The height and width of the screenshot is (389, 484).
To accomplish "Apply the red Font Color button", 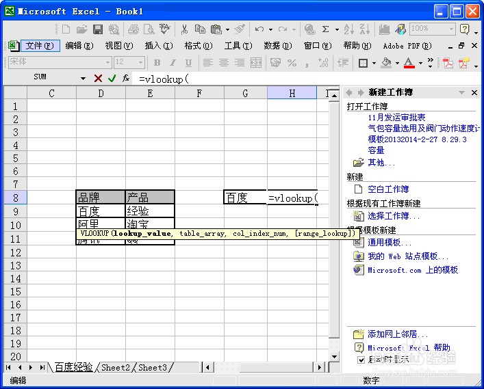I will pyautogui.click(x=409, y=63).
